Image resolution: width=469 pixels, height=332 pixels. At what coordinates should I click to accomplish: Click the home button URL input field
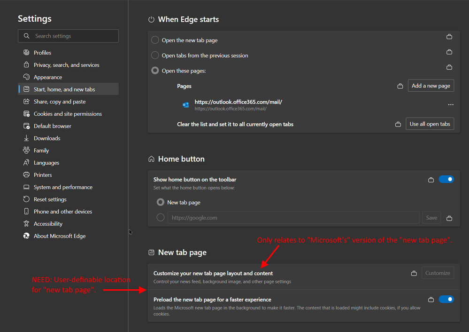293,218
